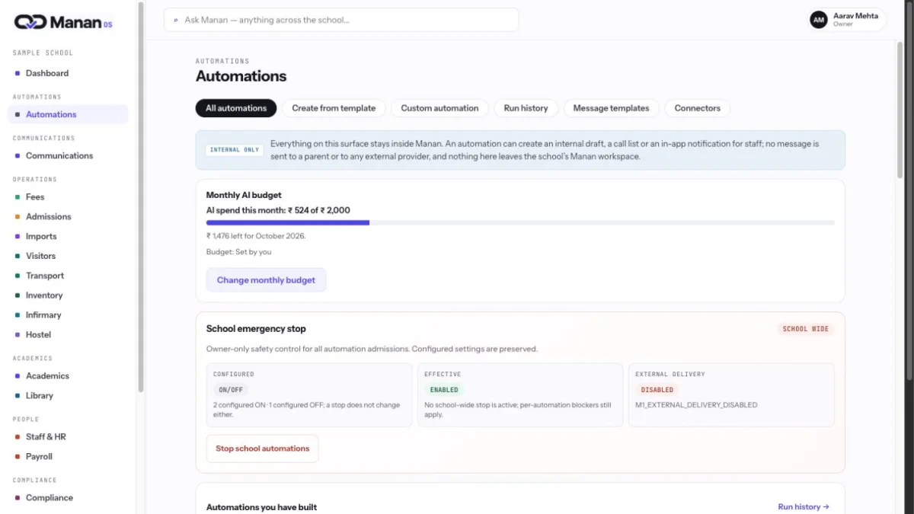Click the Manan OS logo
914x514 pixels.
click(x=63, y=22)
